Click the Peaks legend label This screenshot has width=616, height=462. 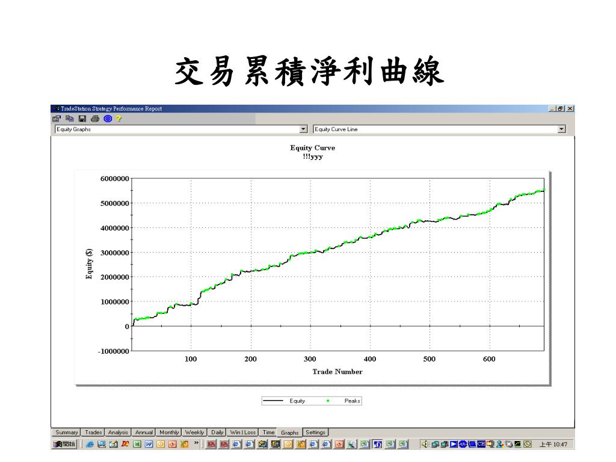coord(352,401)
